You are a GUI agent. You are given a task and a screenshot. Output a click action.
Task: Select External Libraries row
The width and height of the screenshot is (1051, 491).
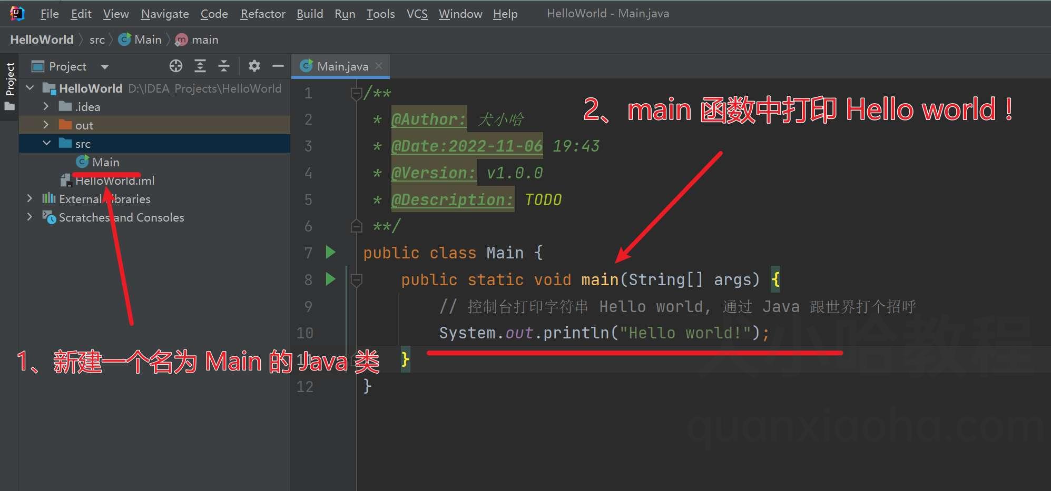pos(154,199)
